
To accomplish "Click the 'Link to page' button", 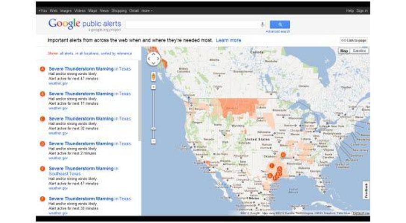I will click(354, 41).
